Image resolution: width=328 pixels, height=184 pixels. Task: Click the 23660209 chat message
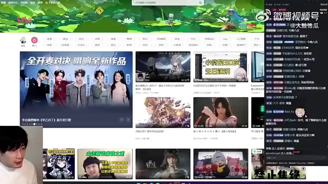tap(287, 48)
